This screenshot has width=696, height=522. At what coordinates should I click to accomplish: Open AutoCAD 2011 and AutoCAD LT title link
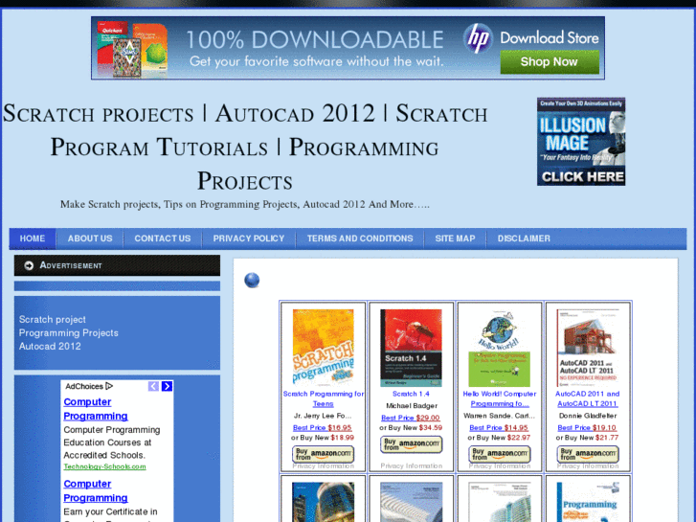[587, 398]
